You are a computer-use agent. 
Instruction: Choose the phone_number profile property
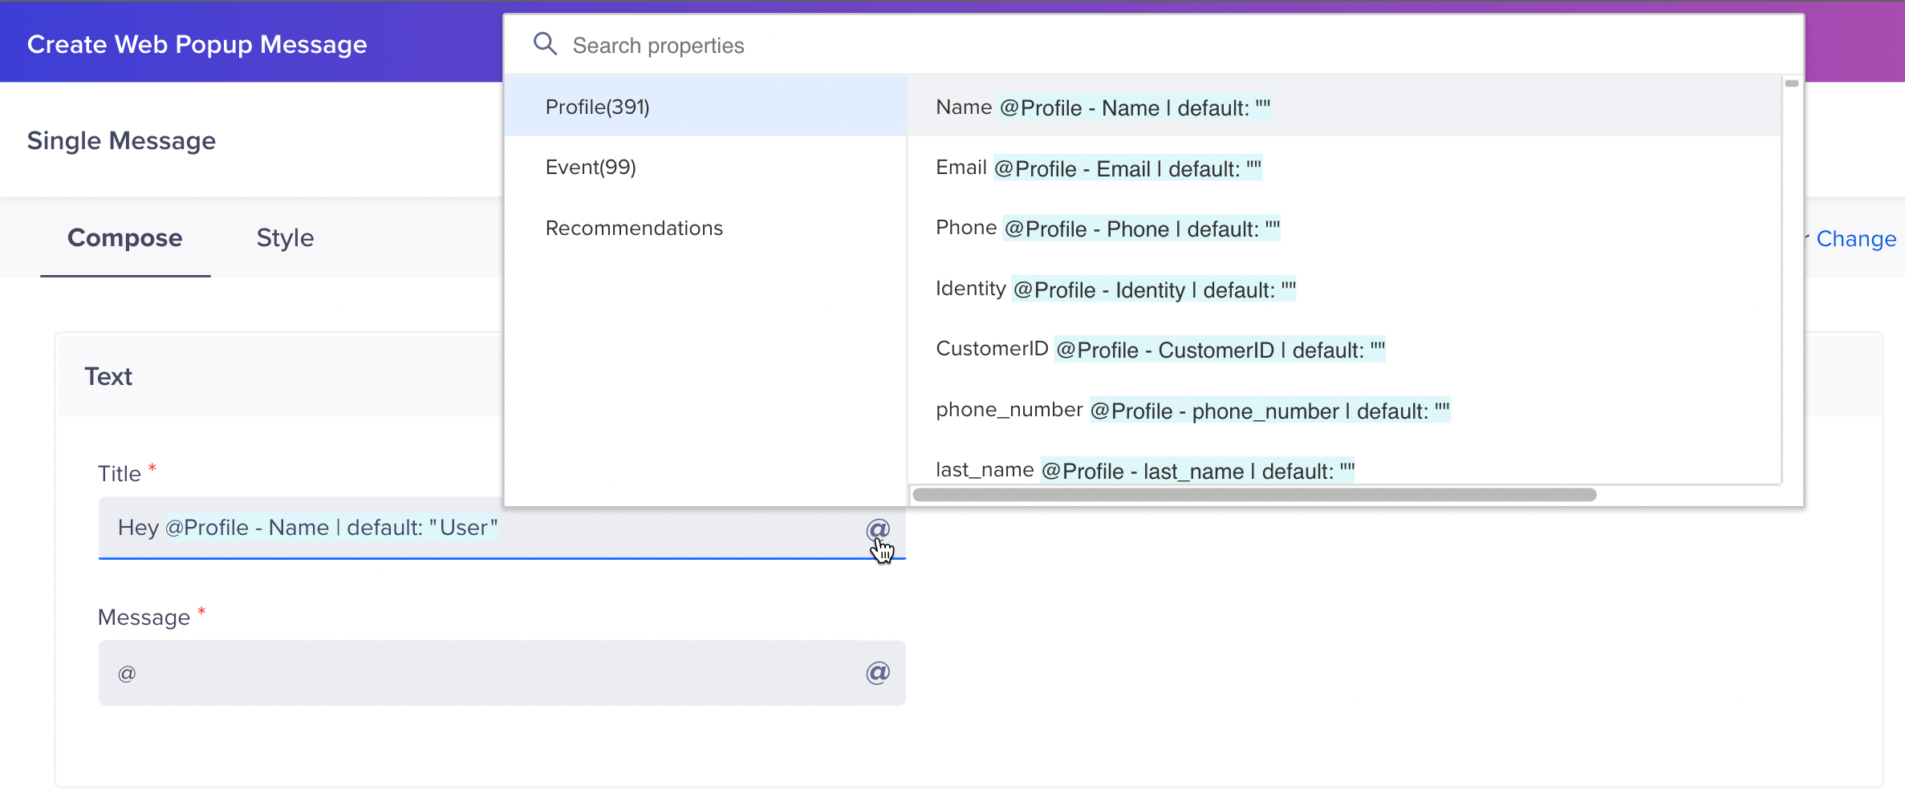[1344, 411]
